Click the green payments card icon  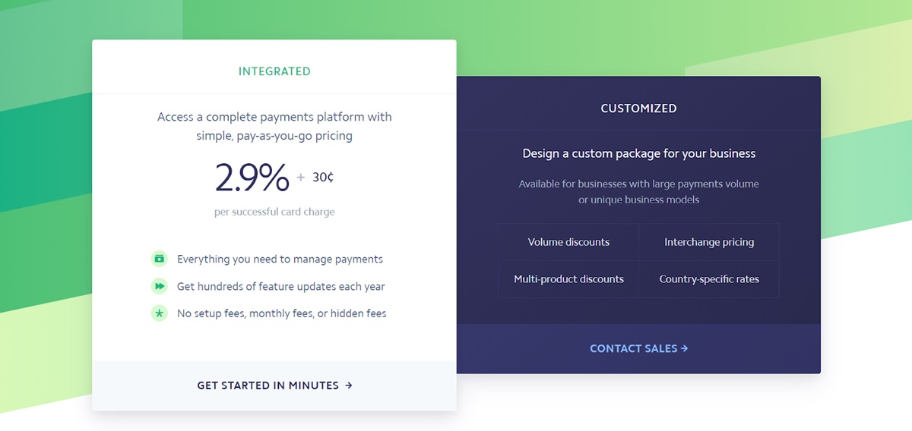[x=159, y=259]
